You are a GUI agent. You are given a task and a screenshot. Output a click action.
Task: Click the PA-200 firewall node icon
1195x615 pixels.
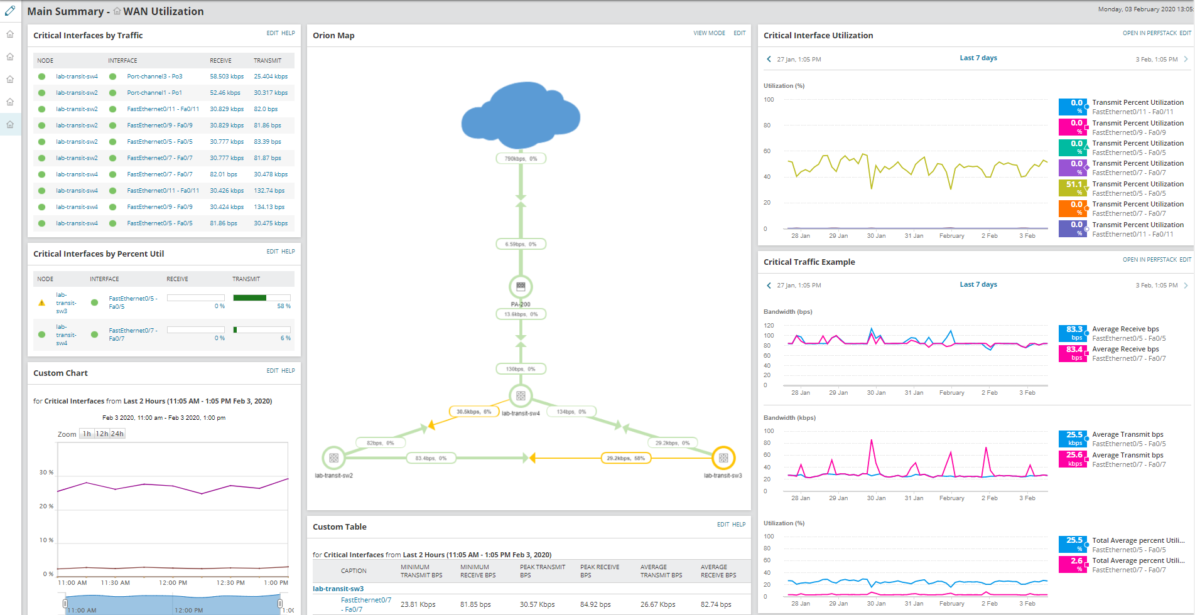click(x=521, y=287)
